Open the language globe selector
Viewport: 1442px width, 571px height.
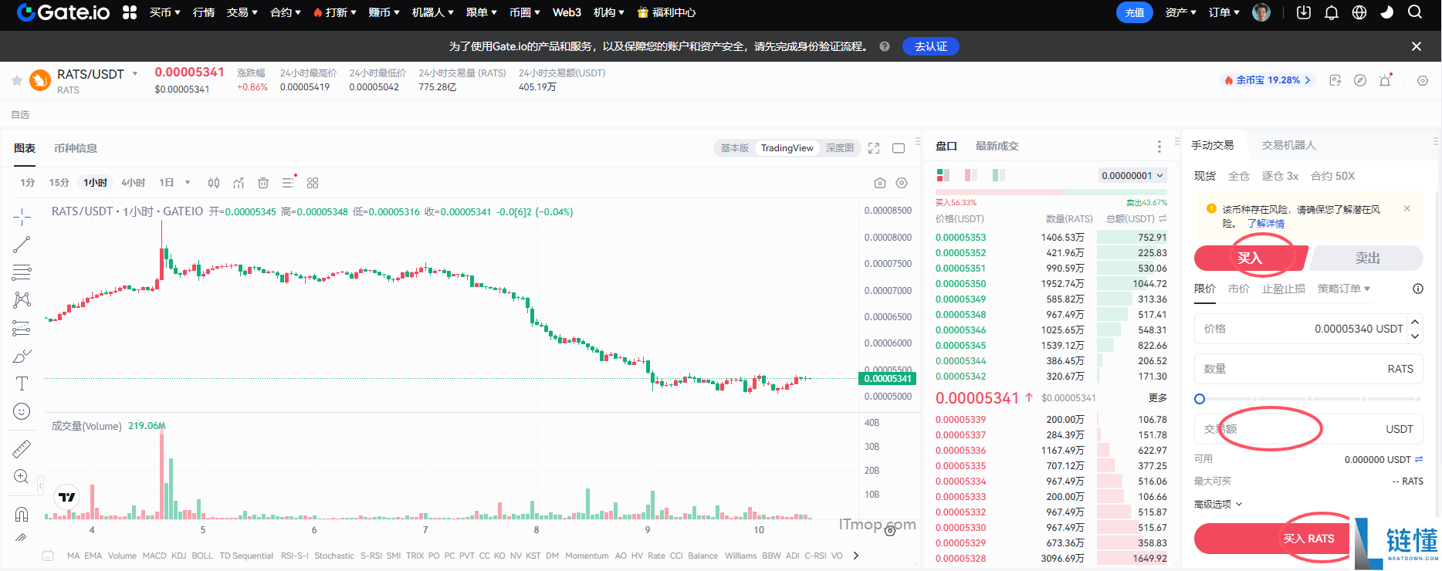1359,12
